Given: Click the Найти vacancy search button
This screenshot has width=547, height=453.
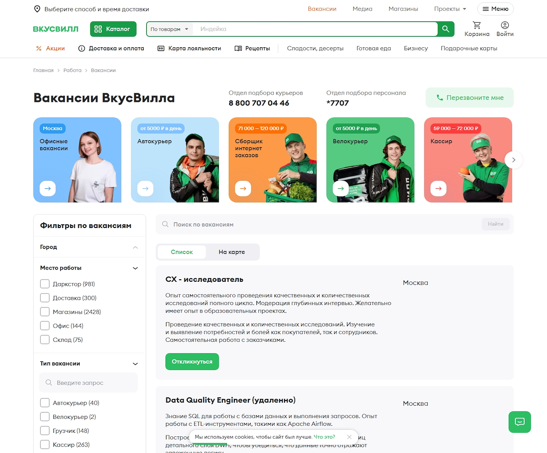Looking at the screenshot, I should click(x=496, y=224).
